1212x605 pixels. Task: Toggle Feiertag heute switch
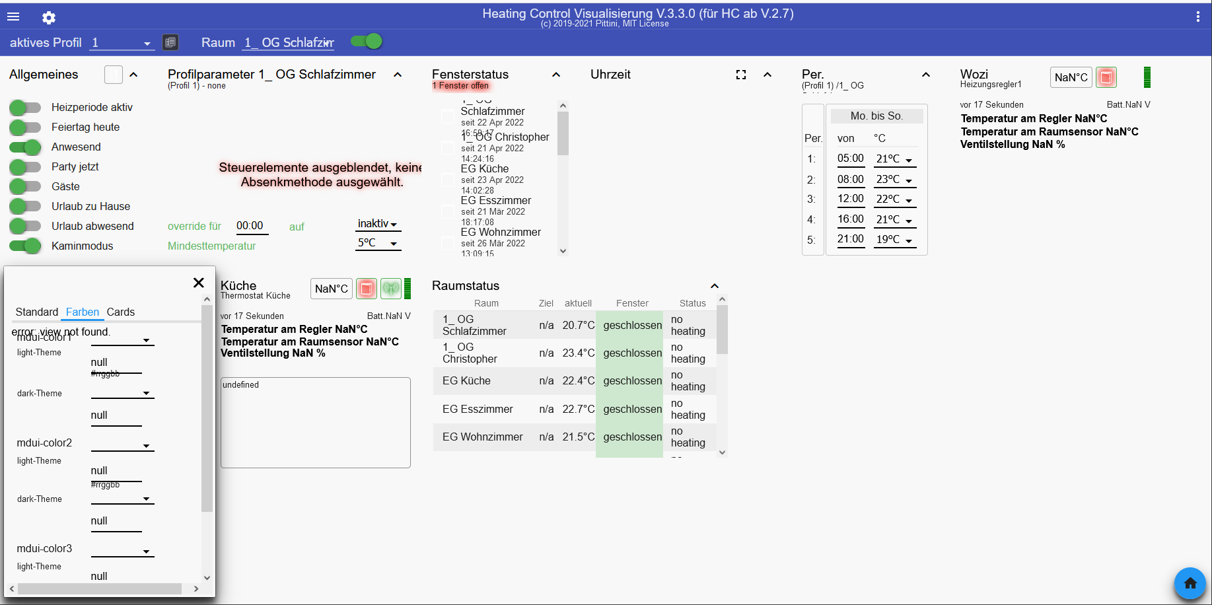click(25, 127)
